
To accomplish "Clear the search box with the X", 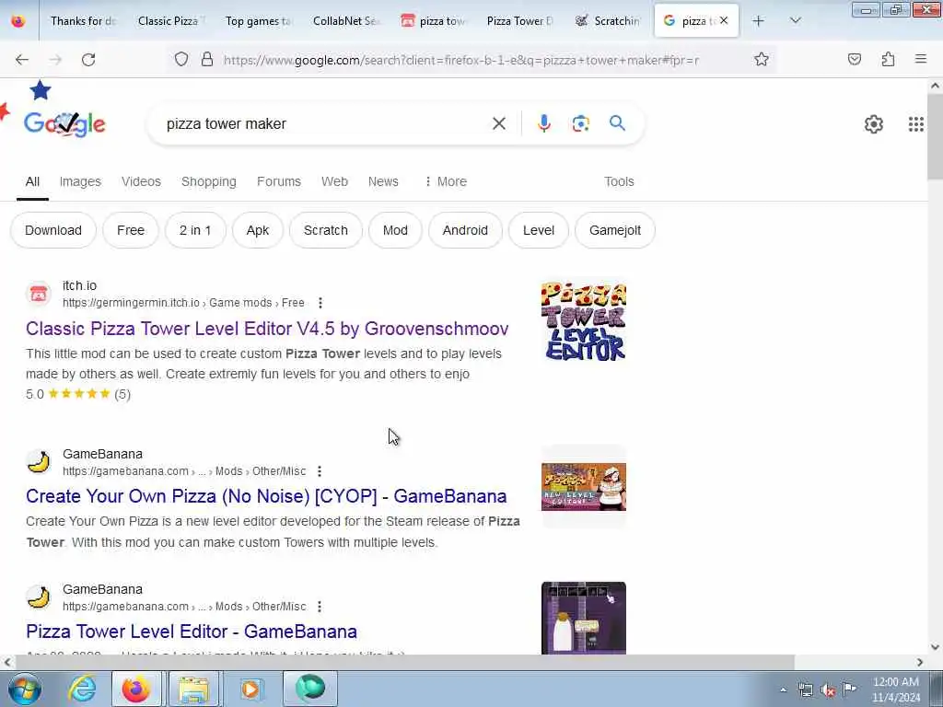I will (x=498, y=124).
